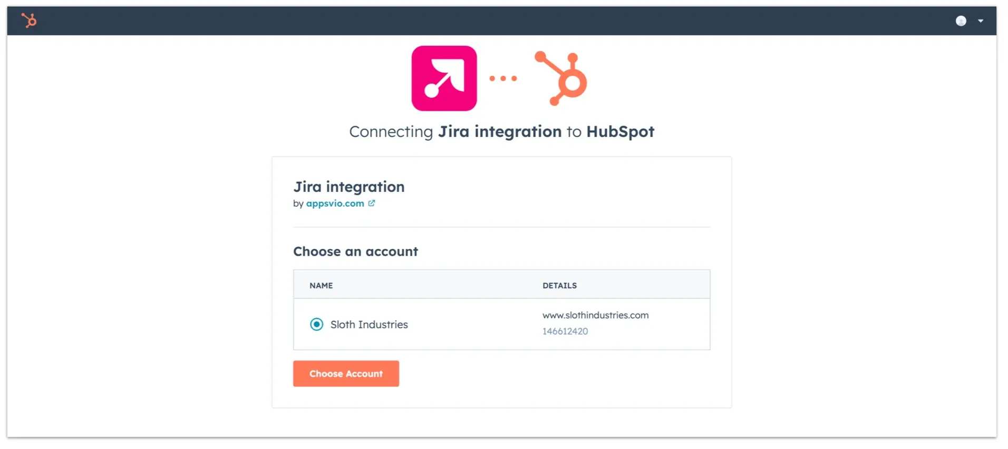Open appsvio.com via the external link icon
This screenshot has height=449, width=1008.
[x=372, y=203]
